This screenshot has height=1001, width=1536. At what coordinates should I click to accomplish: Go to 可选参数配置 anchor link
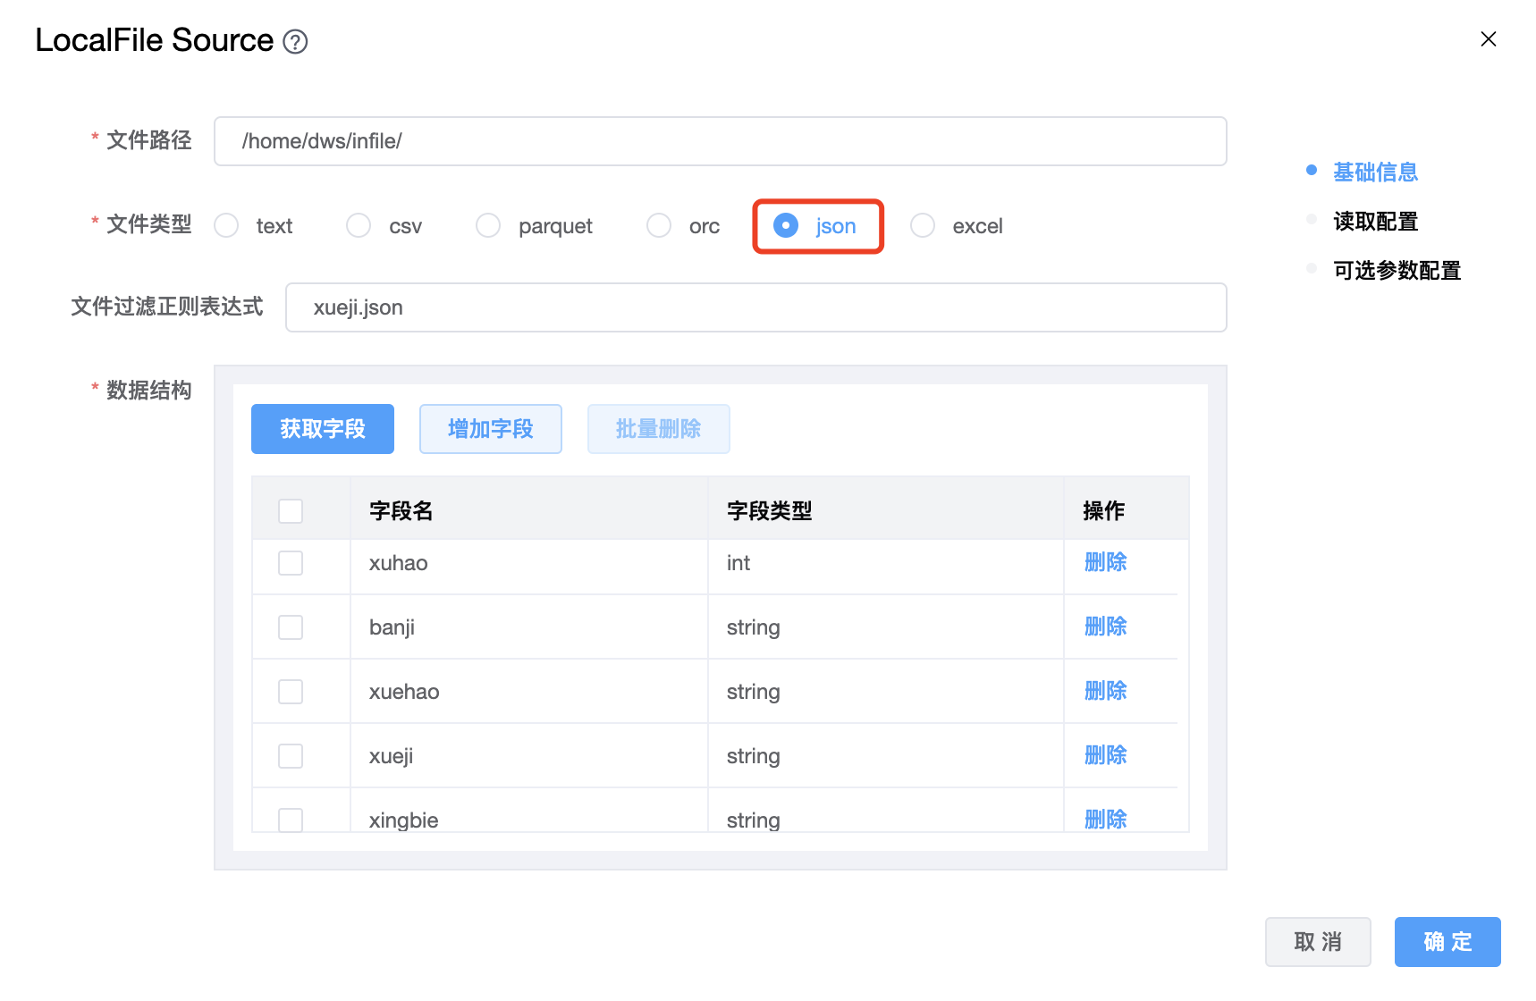[1397, 271]
